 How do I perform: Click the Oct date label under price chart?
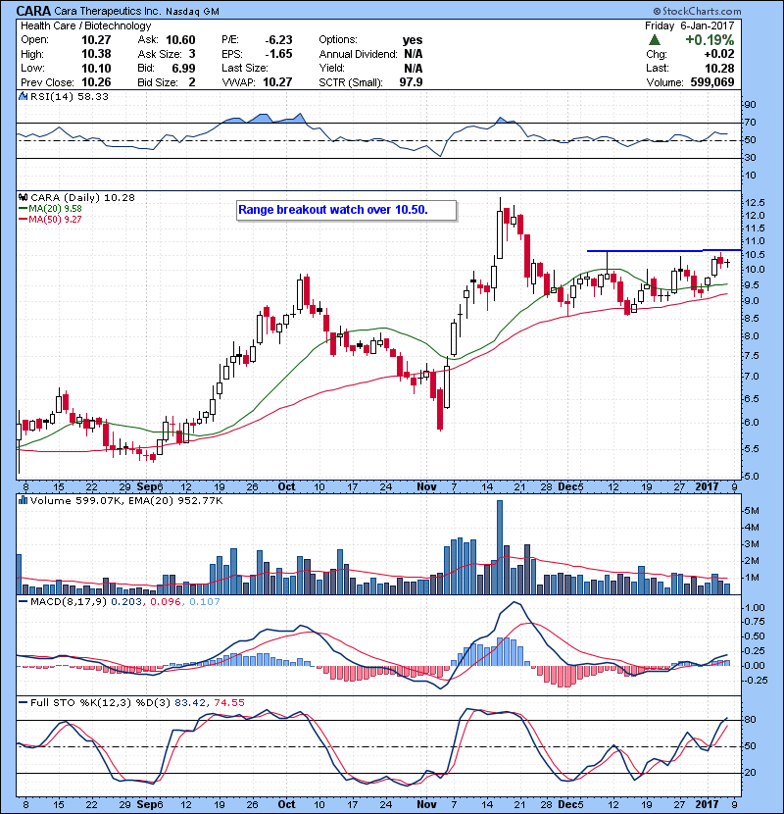click(x=286, y=487)
